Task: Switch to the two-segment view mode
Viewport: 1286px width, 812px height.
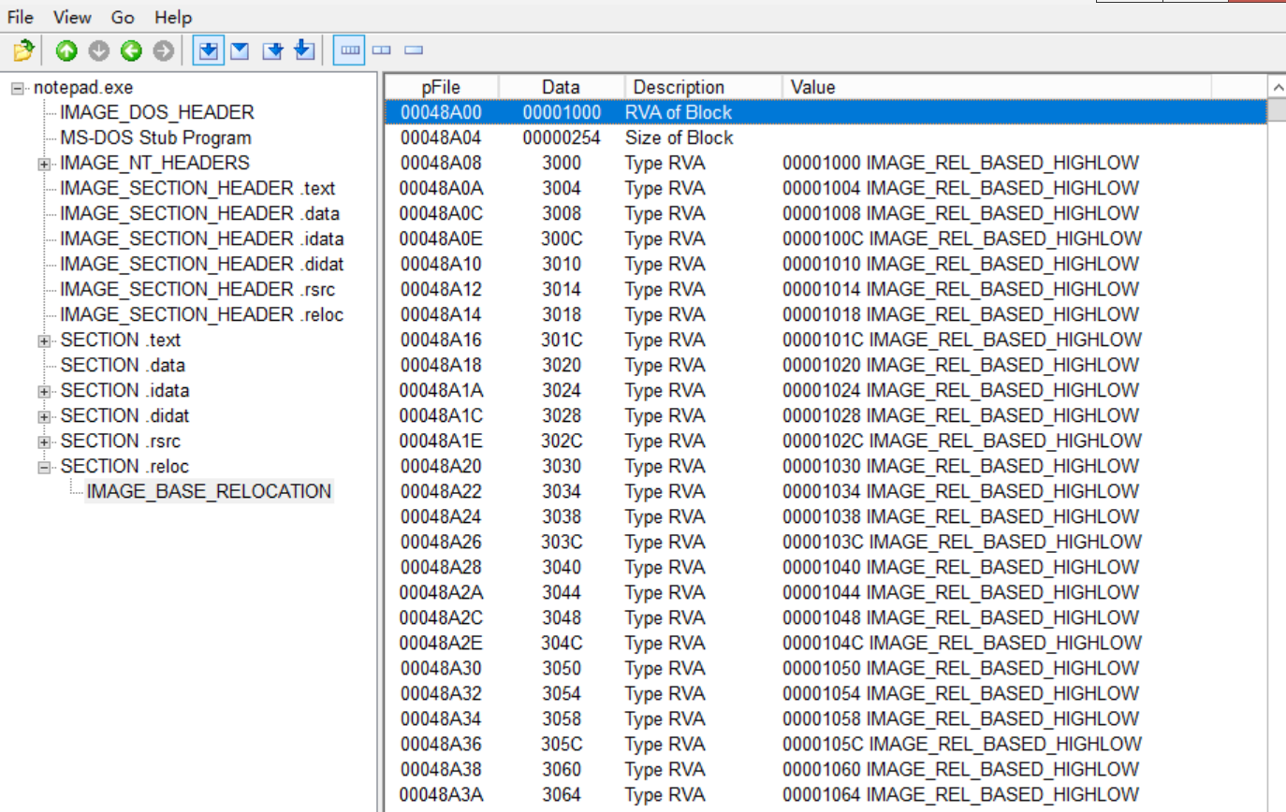Action: pyautogui.click(x=381, y=51)
